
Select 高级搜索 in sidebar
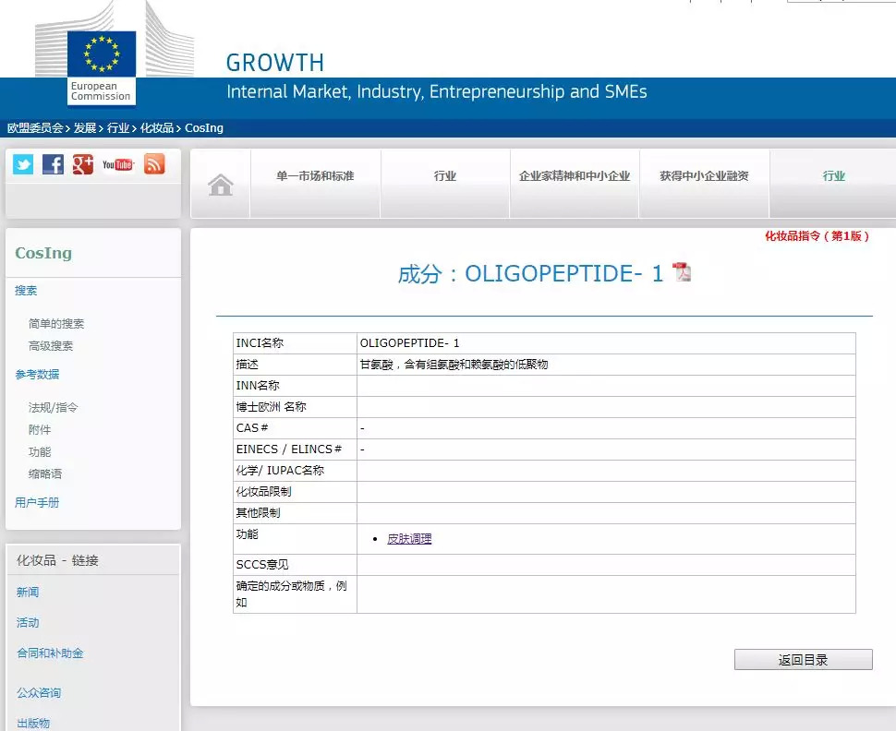point(51,346)
